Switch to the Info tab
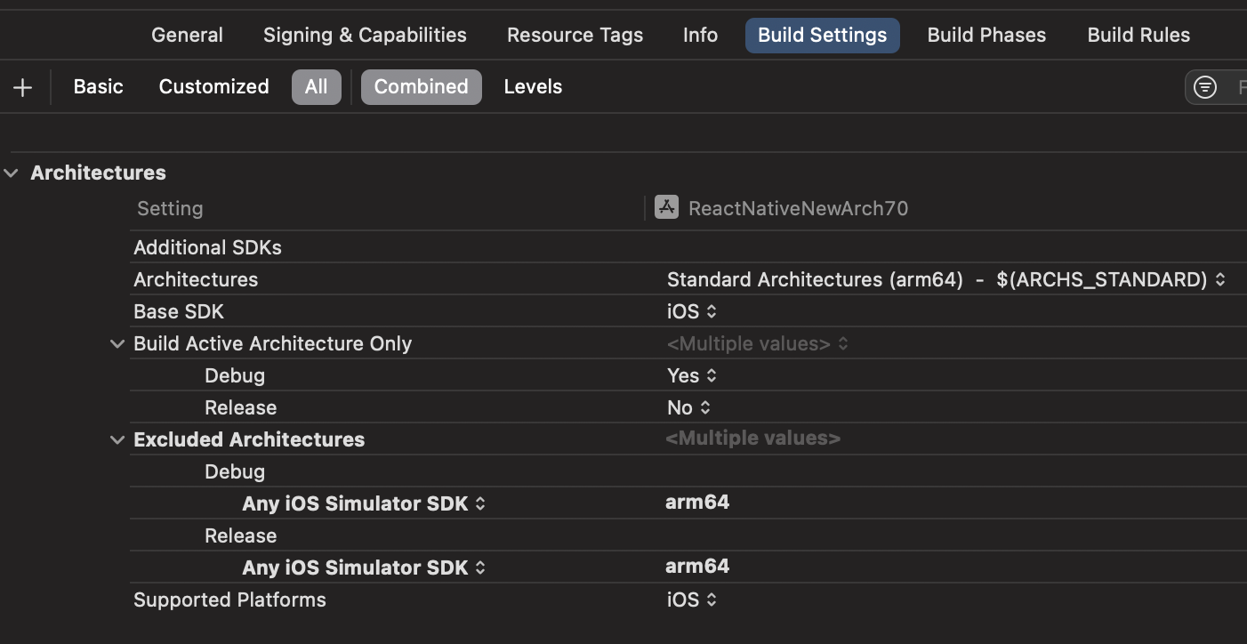Image resolution: width=1247 pixels, height=644 pixels. [x=699, y=35]
